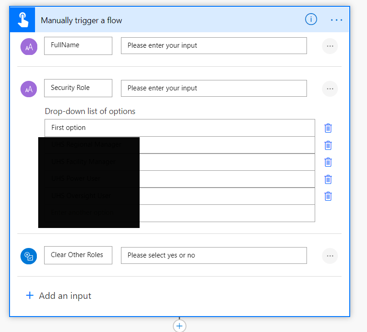Click the Security Role text type icon
The height and width of the screenshot is (332, 367).
click(29, 89)
